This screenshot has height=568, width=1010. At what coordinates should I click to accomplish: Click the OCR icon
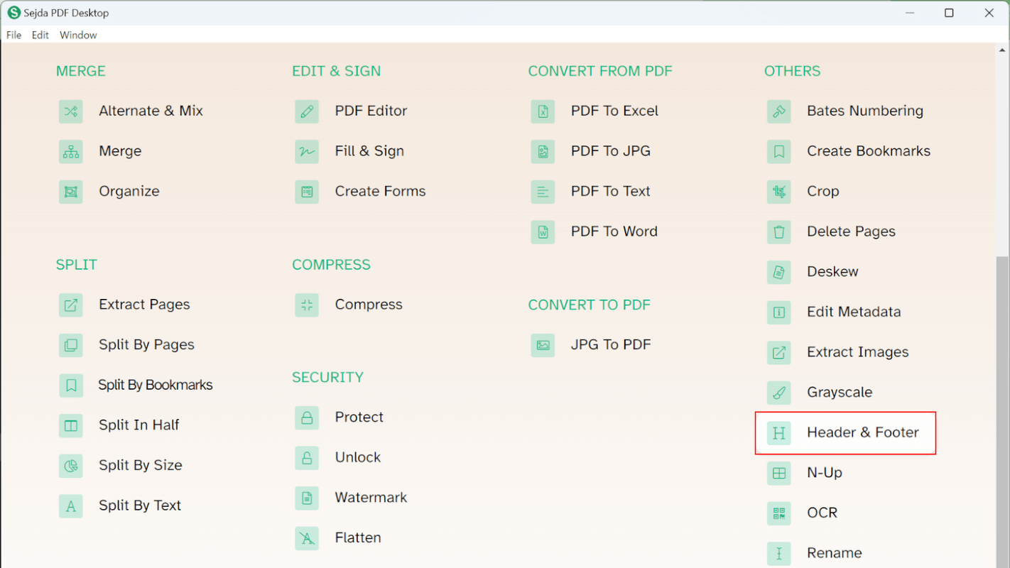(x=779, y=513)
